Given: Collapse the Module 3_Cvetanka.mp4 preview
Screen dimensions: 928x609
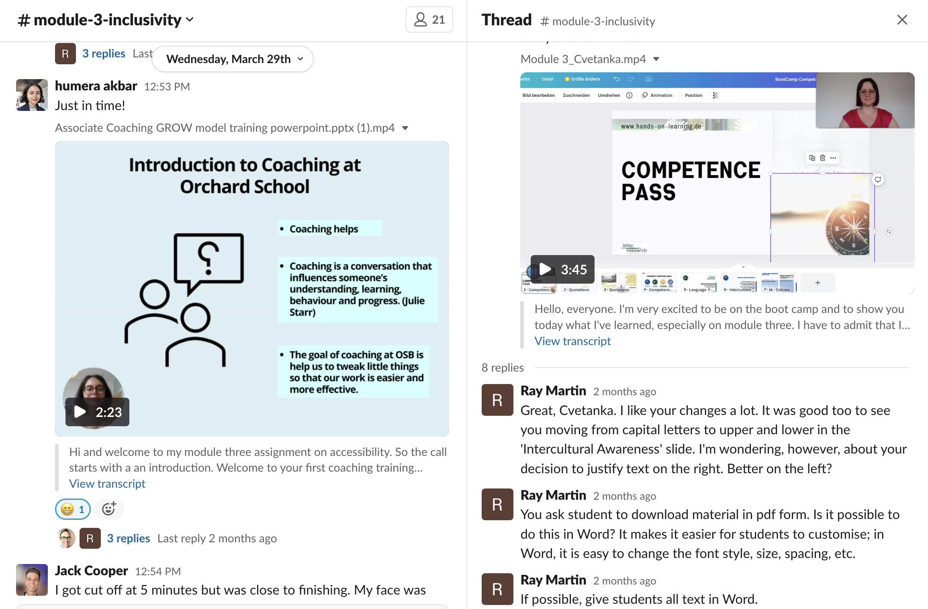Looking at the screenshot, I should pos(656,59).
